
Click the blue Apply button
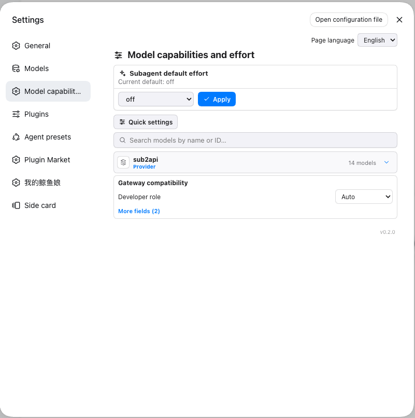pyautogui.click(x=217, y=99)
